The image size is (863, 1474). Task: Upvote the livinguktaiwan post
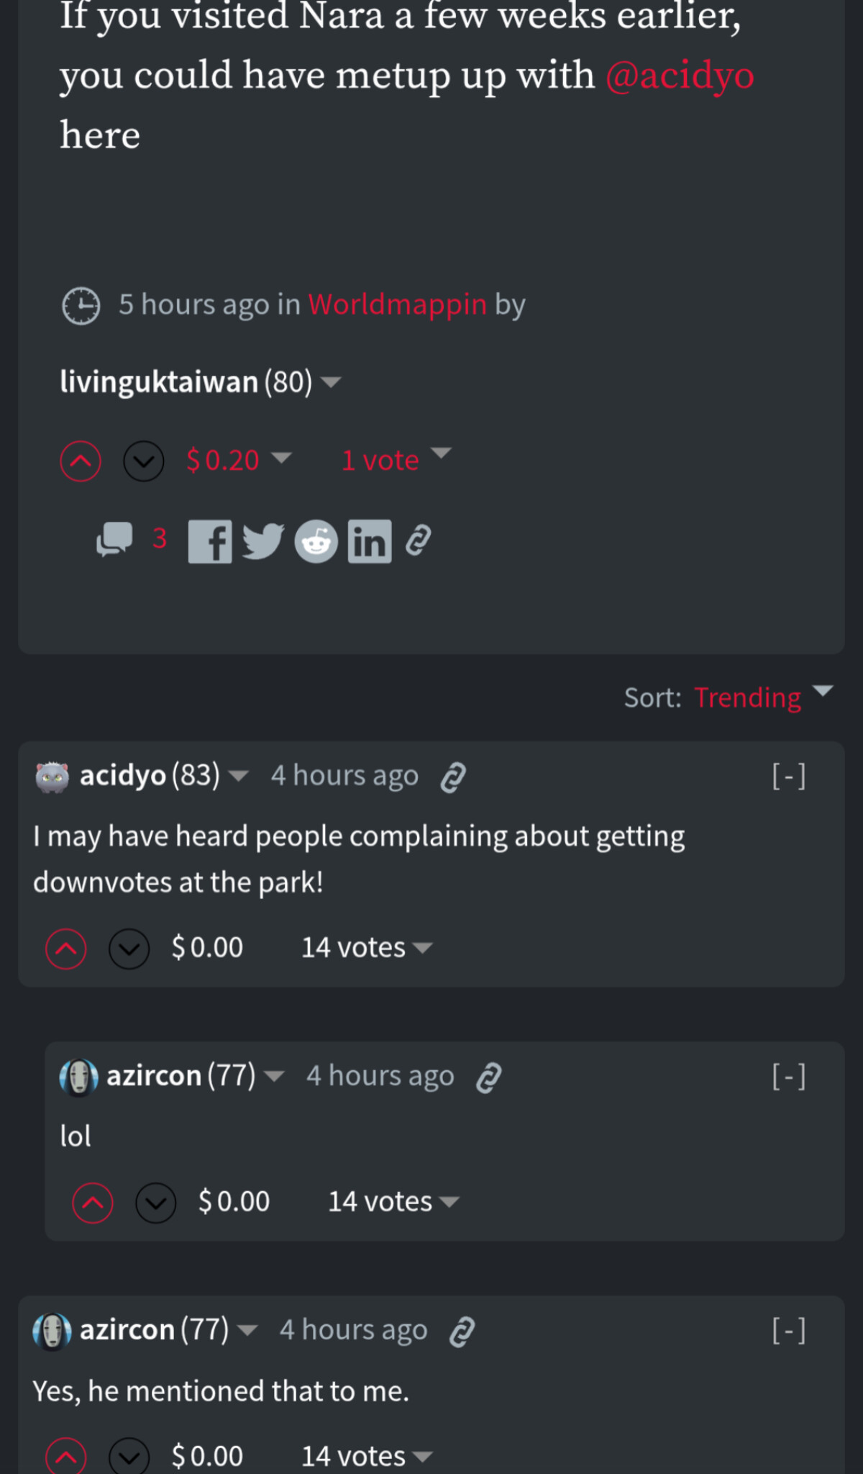pyautogui.click(x=81, y=461)
